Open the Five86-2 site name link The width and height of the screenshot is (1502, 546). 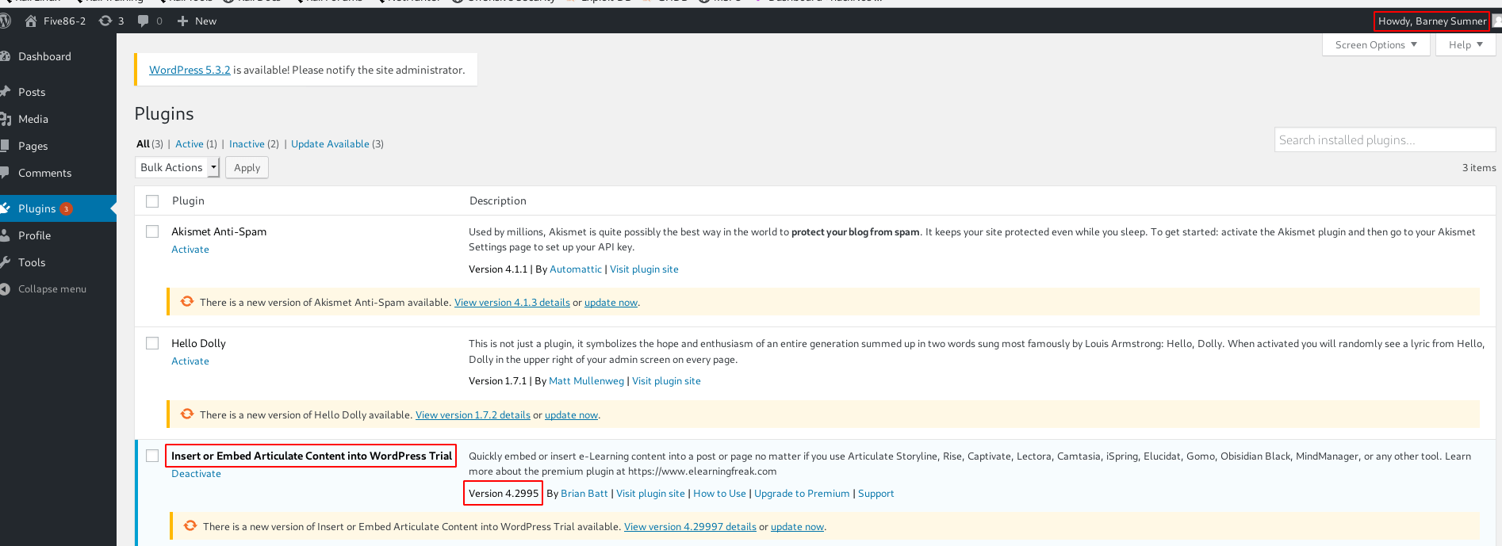(64, 21)
